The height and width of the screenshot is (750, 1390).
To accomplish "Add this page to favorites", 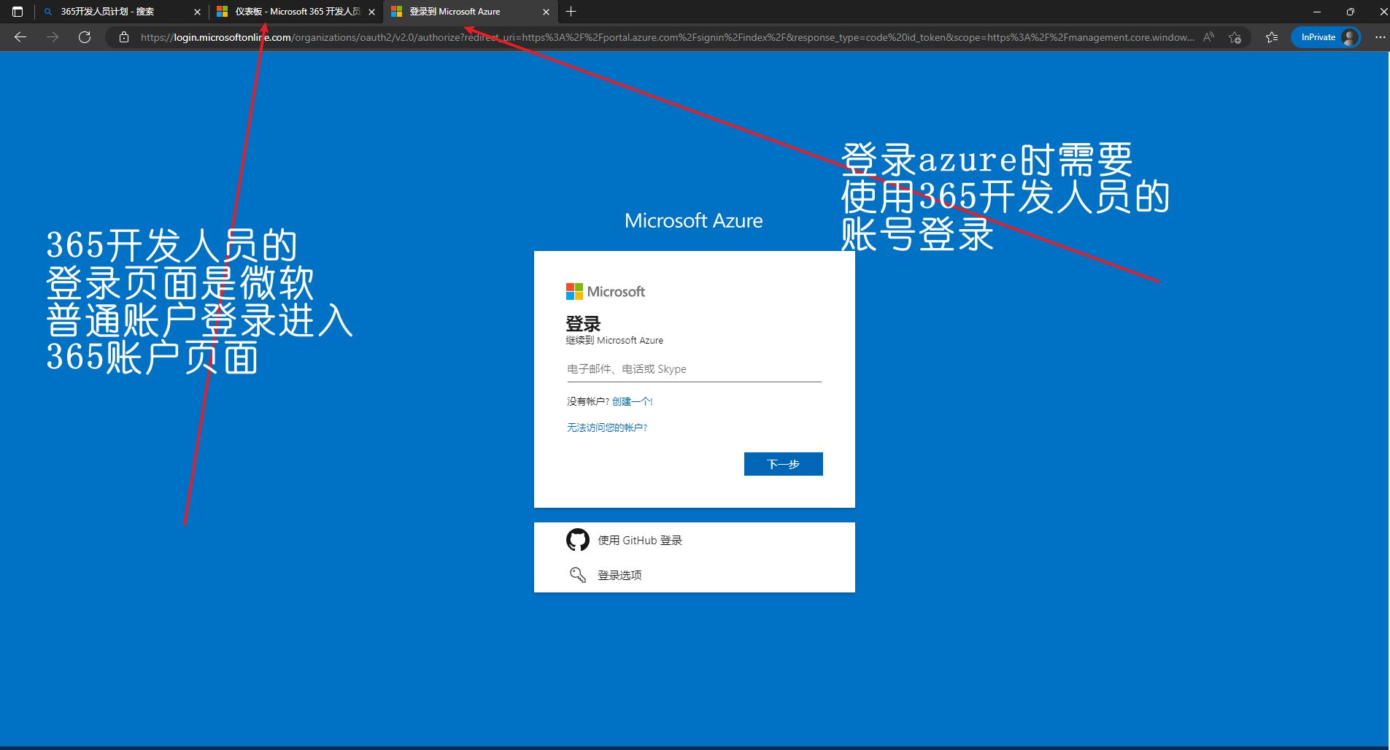I will point(1235,37).
